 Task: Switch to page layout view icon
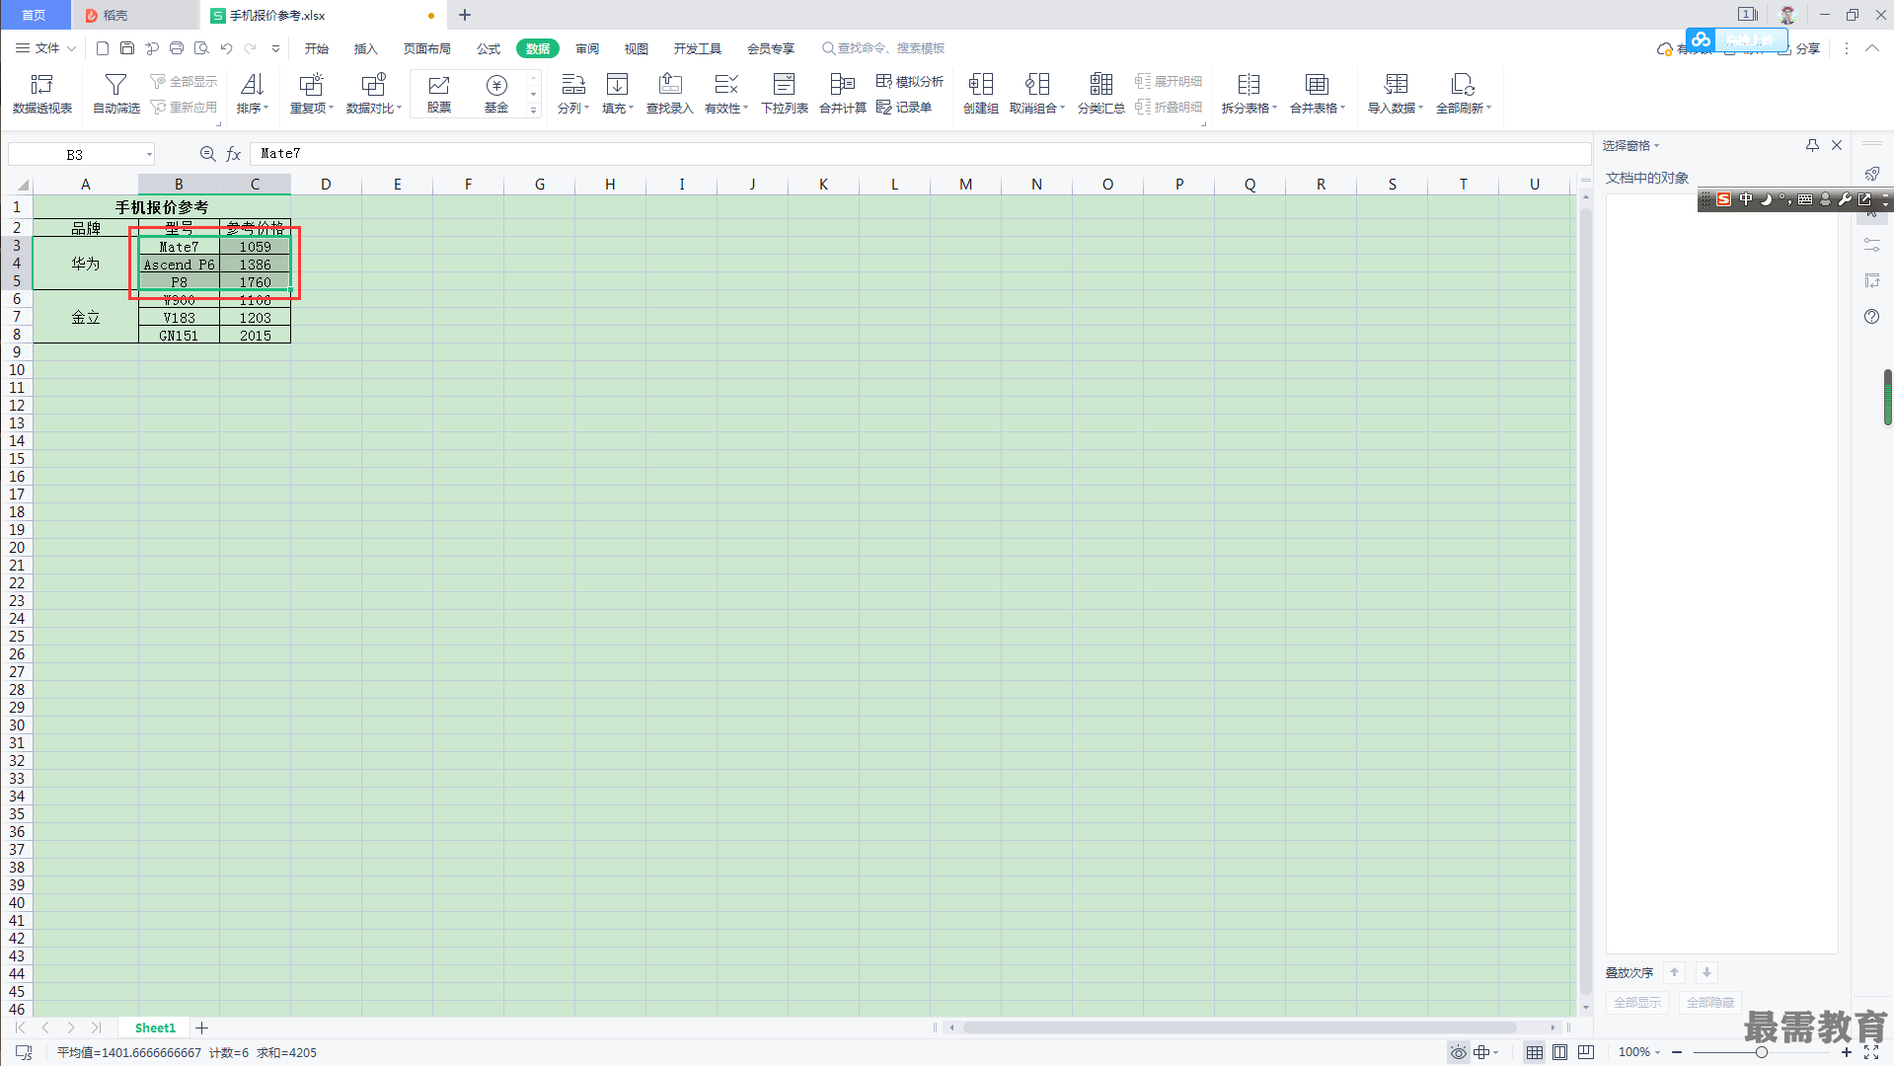[1560, 1052]
